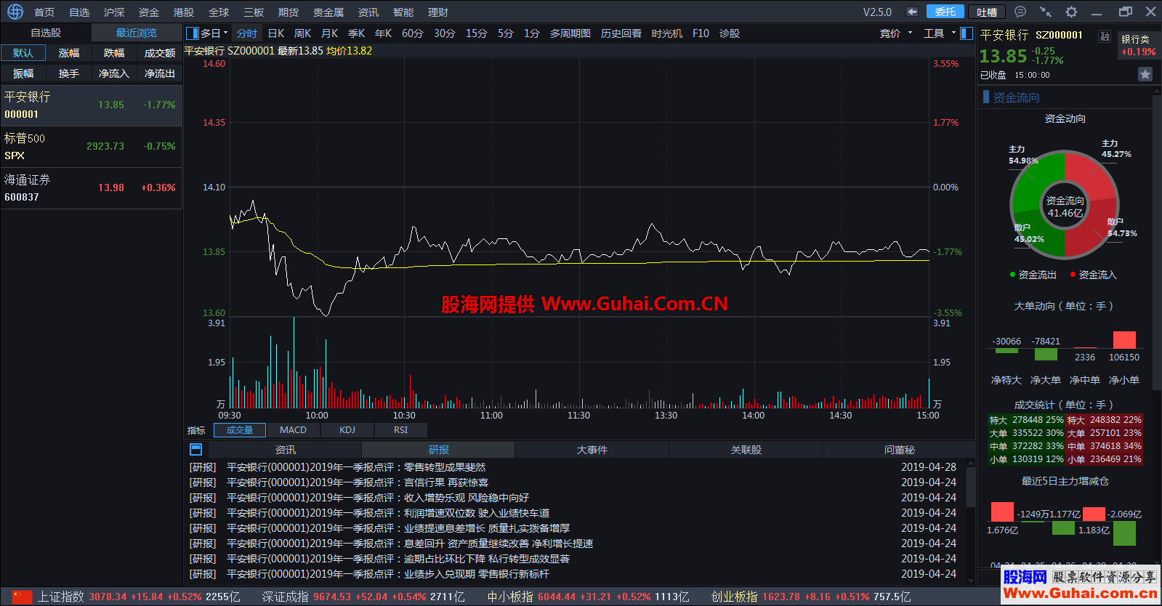Select 成交量 indicator

click(x=240, y=430)
